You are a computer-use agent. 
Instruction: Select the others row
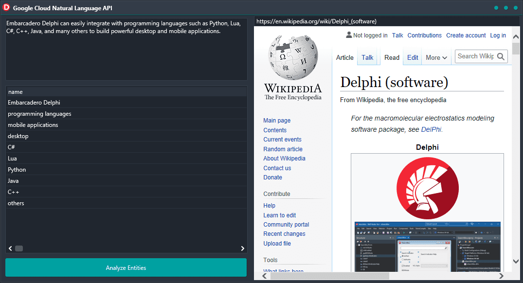(x=126, y=203)
